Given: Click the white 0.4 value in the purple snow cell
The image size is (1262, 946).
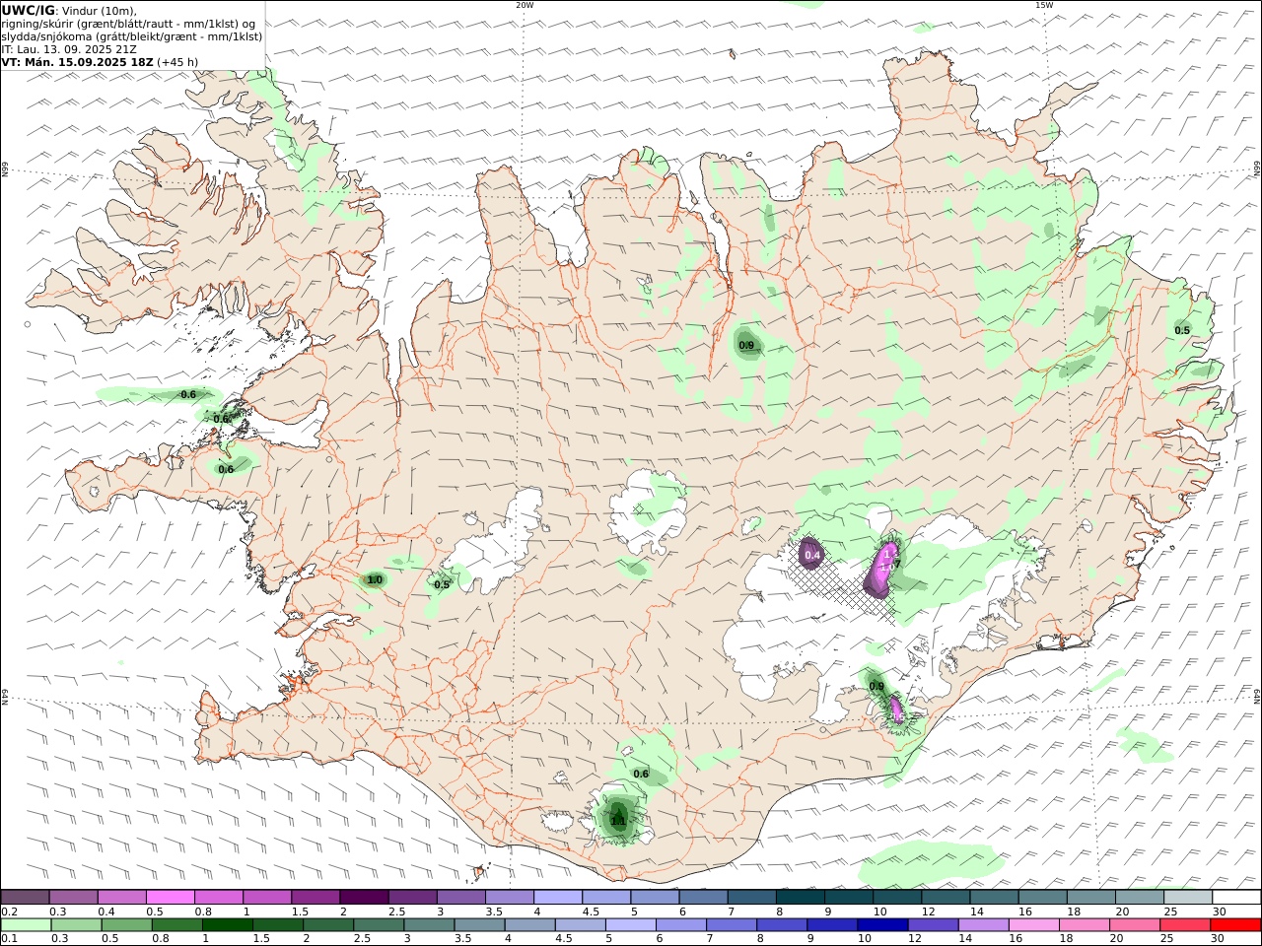Looking at the screenshot, I should pos(812,556).
